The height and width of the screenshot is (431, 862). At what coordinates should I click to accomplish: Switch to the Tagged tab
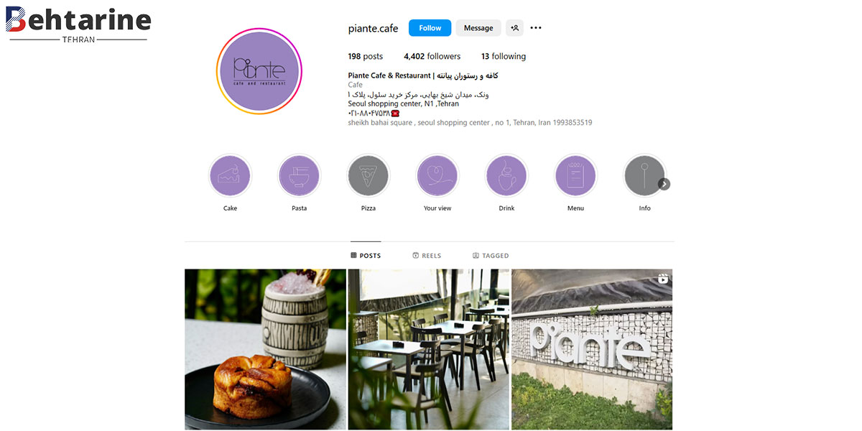coord(491,256)
